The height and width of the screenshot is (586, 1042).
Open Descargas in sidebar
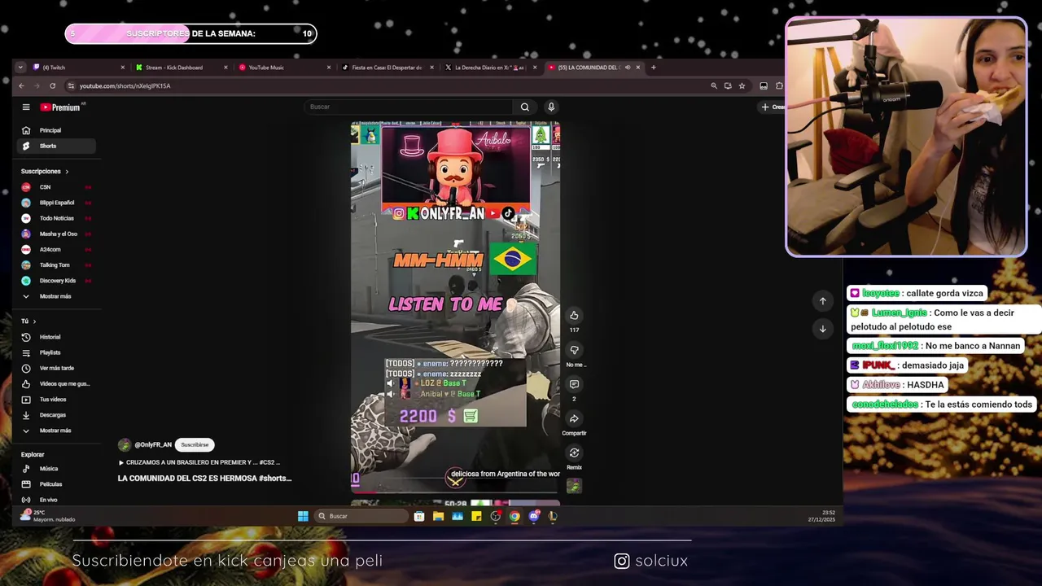pos(57,415)
